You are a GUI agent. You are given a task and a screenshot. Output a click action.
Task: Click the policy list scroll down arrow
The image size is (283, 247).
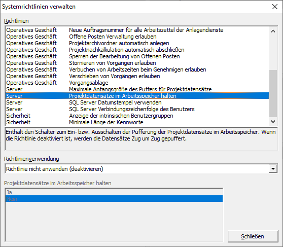point(273,122)
